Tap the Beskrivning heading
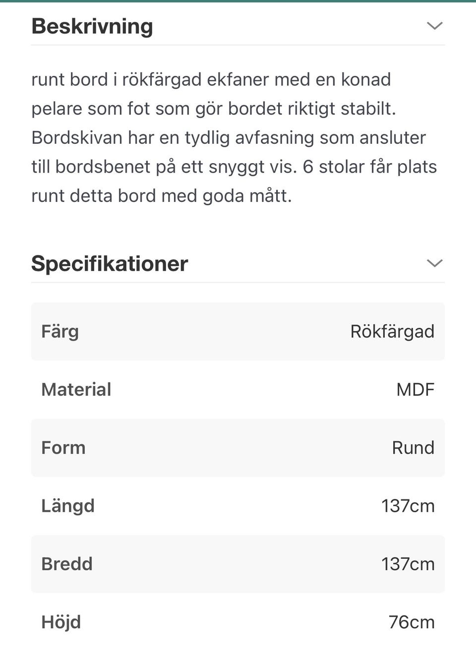This screenshot has width=476, height=659. coord(92,26)
